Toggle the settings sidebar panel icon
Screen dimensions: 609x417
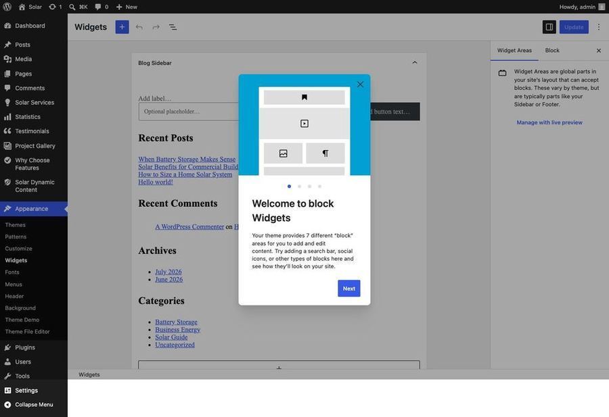tap(549, 27)
